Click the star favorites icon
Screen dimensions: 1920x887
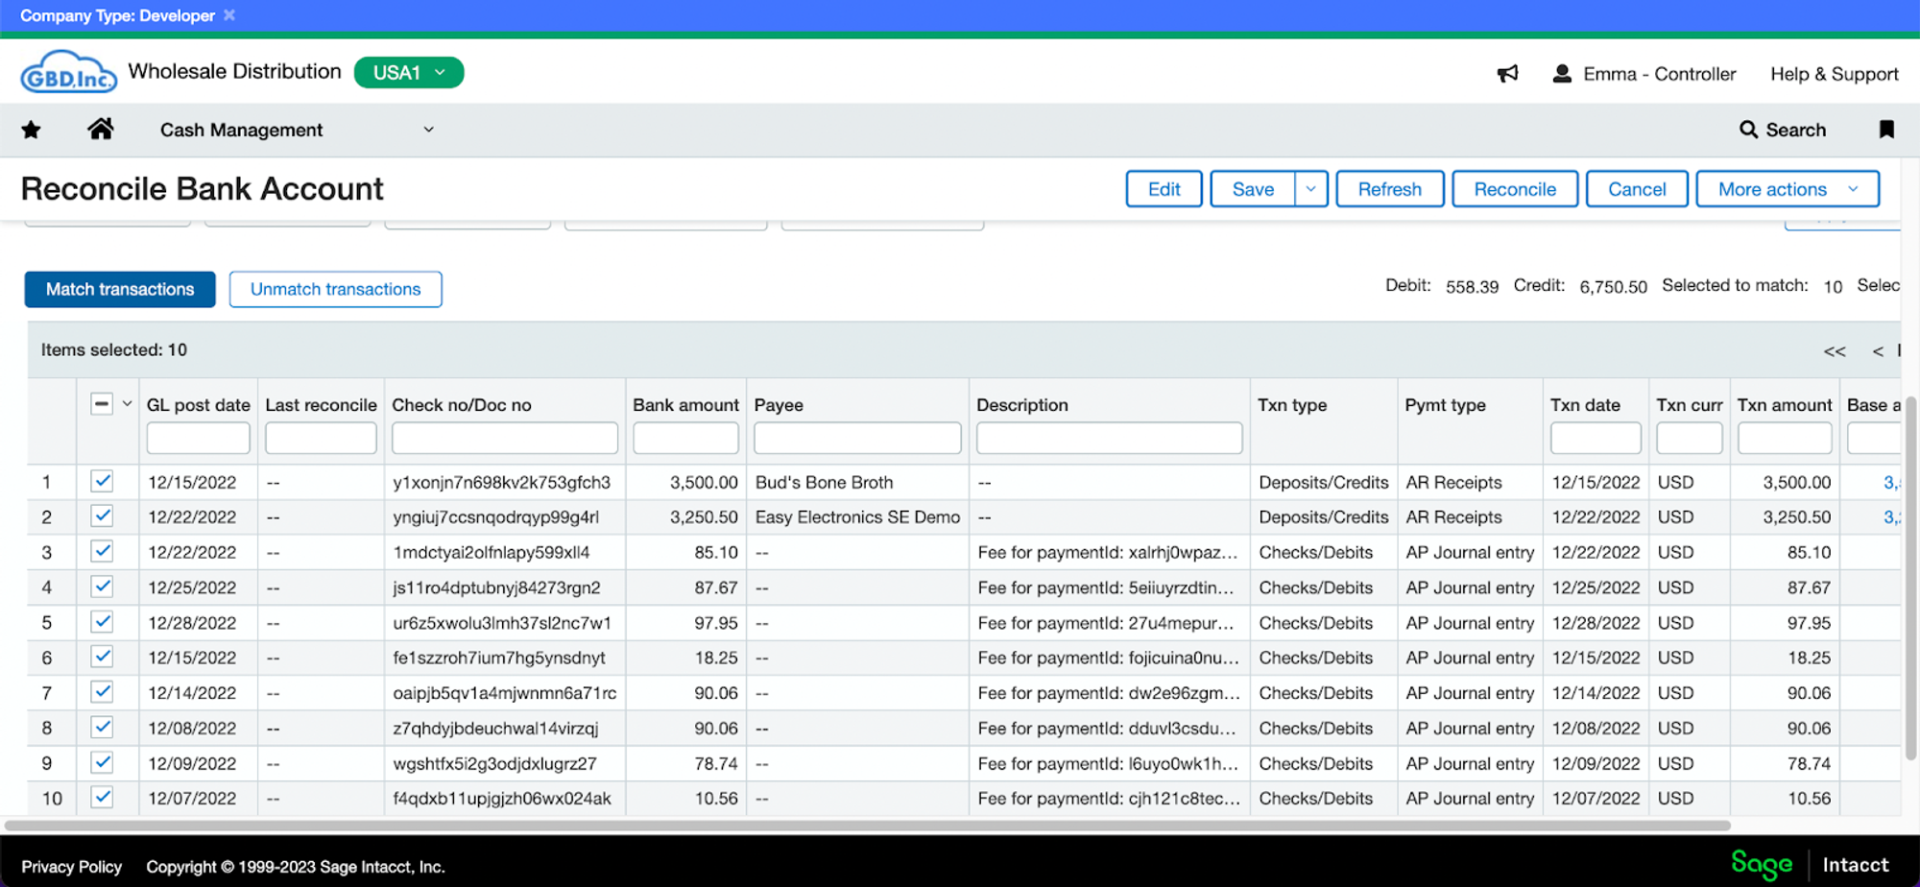pos(30,130)
